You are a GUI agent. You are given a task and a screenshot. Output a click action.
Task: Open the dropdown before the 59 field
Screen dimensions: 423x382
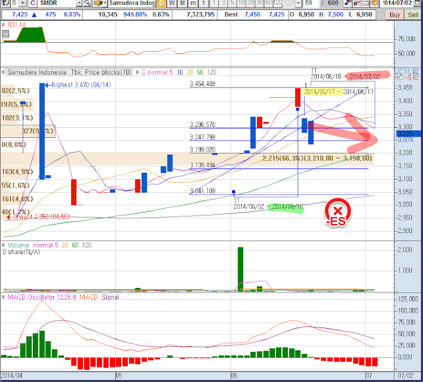coord(298,3)
